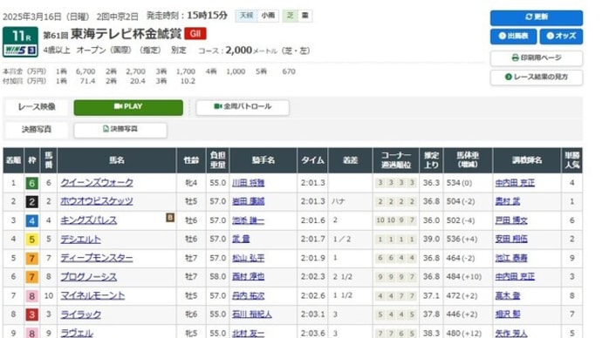Play the race video with PLAY
602x338 pixels.
click(128, 107)
